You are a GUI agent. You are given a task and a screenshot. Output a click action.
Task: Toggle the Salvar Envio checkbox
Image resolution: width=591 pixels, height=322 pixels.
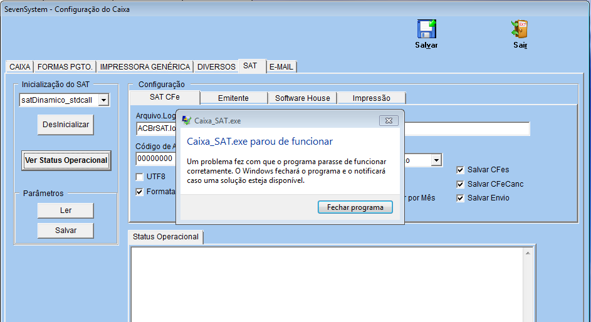(x=460, y=198)
